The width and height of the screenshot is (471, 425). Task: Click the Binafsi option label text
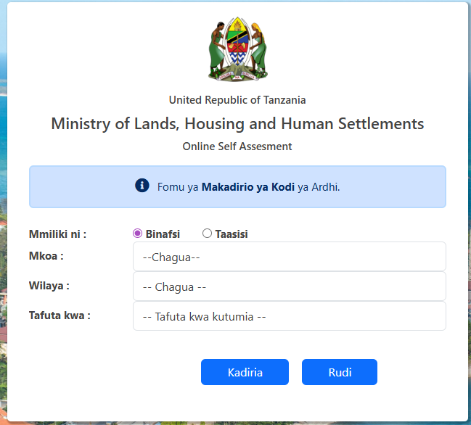tap(163, 234)
